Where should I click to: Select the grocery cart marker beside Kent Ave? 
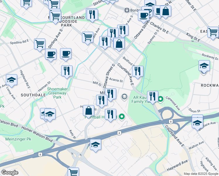click(x=88, y=37)
